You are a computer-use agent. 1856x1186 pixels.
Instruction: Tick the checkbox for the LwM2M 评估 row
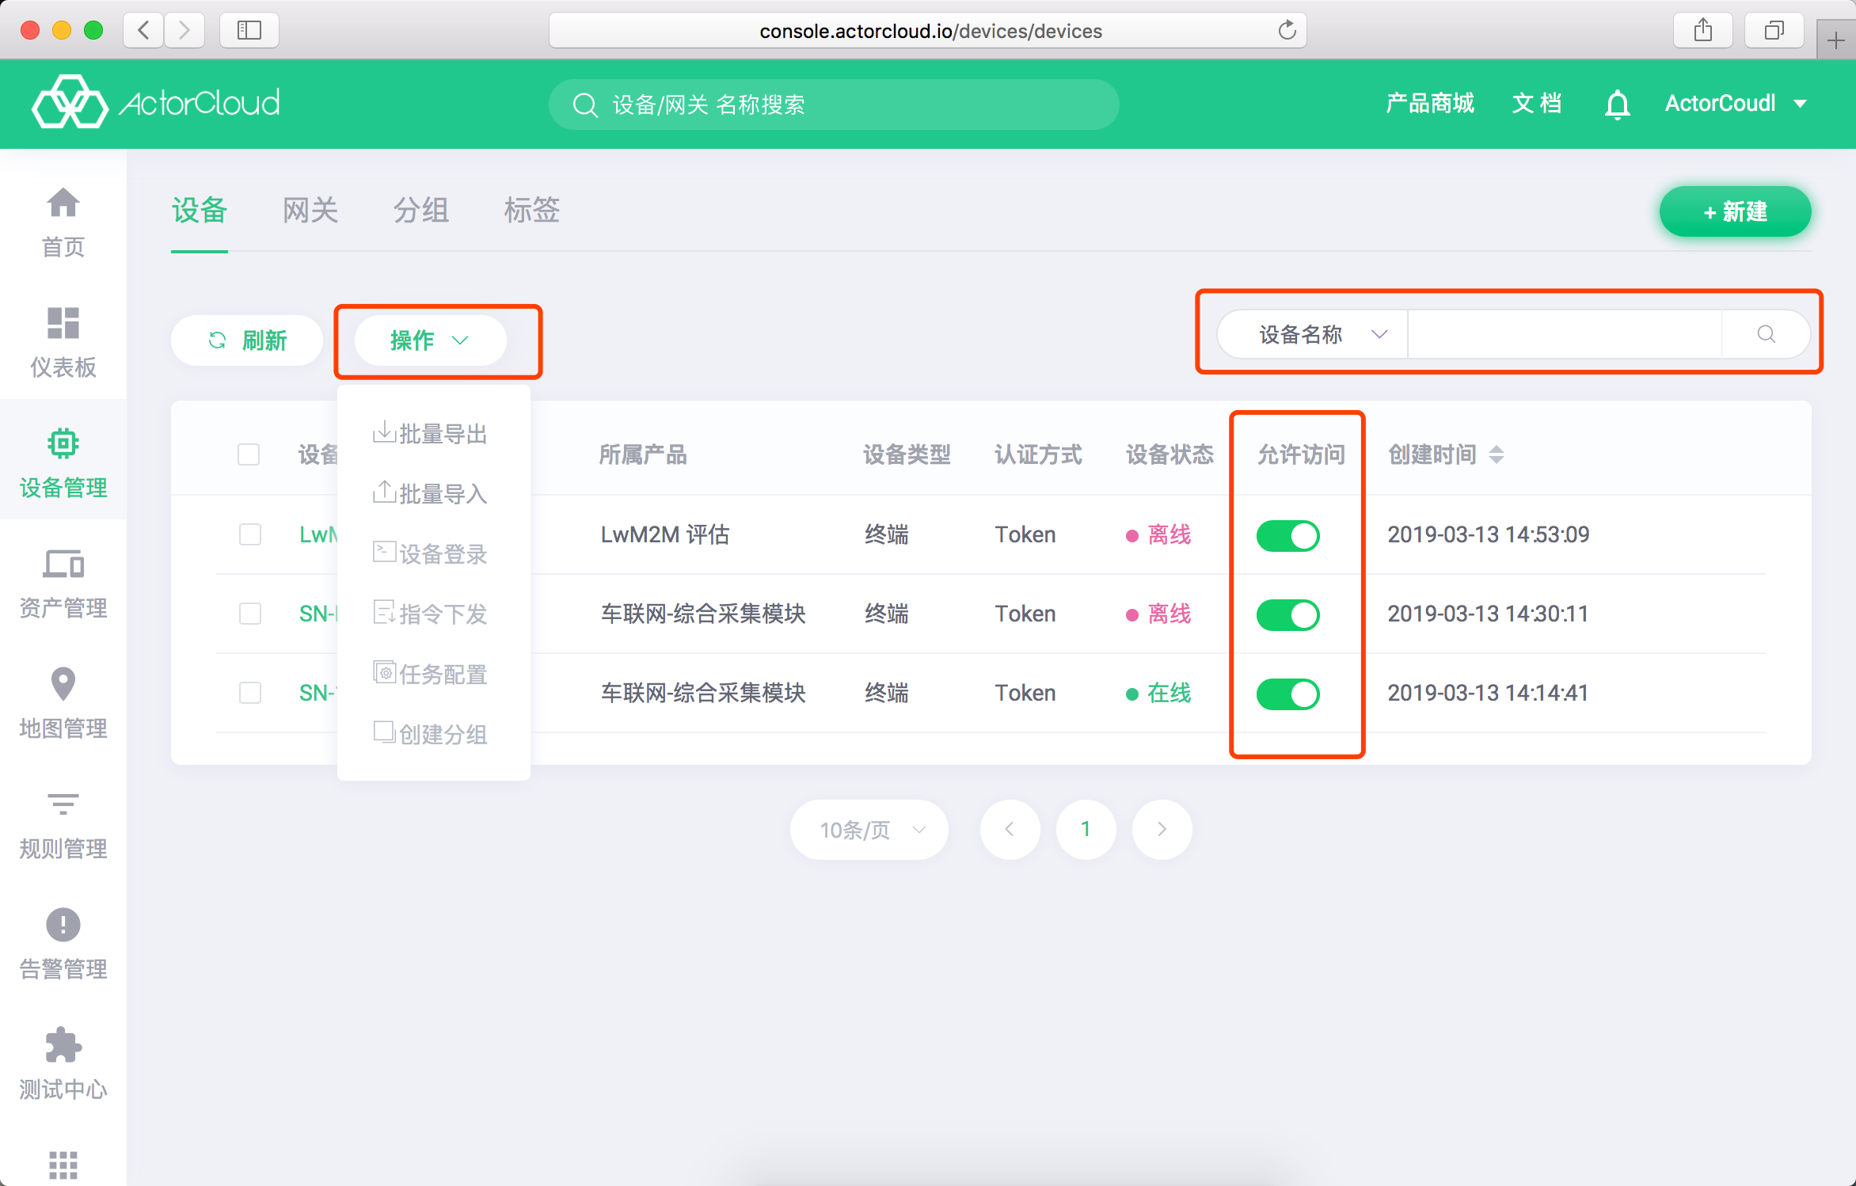pos(250,534)
